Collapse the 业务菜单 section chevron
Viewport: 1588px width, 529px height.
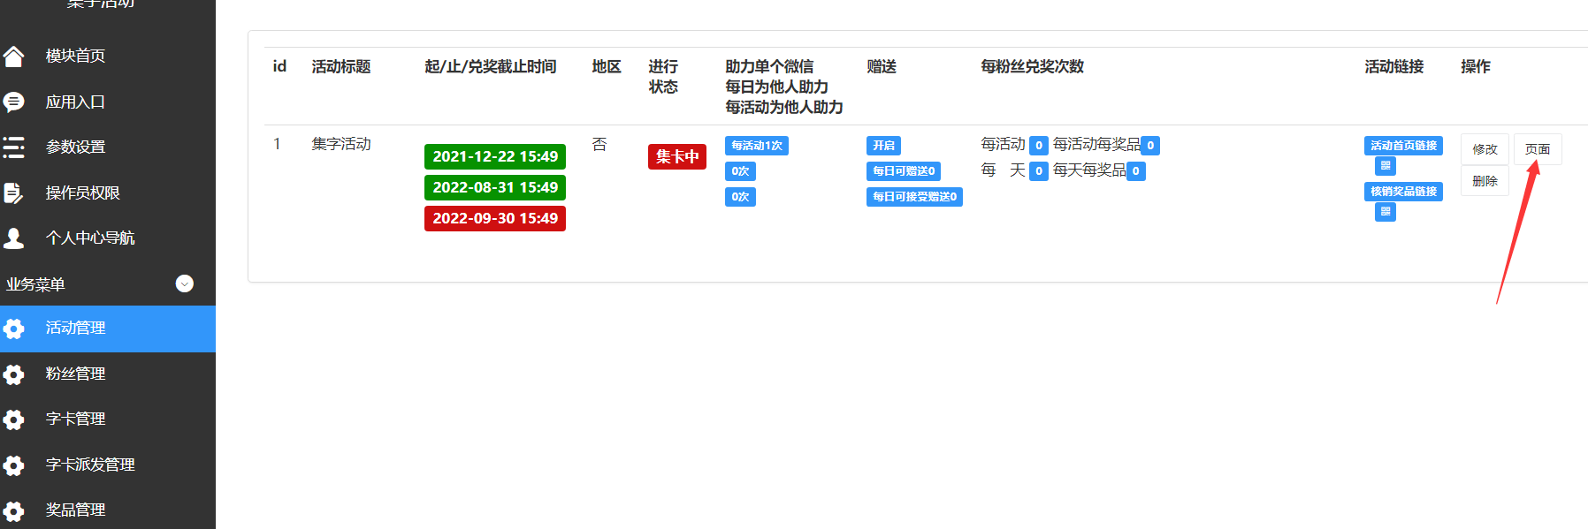[x=184, y=283]
